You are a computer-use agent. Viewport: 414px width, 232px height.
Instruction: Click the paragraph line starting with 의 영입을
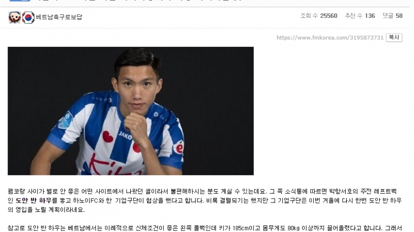[x=46, y=210]
